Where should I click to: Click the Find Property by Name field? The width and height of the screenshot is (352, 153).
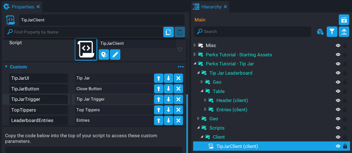point(84,32)
